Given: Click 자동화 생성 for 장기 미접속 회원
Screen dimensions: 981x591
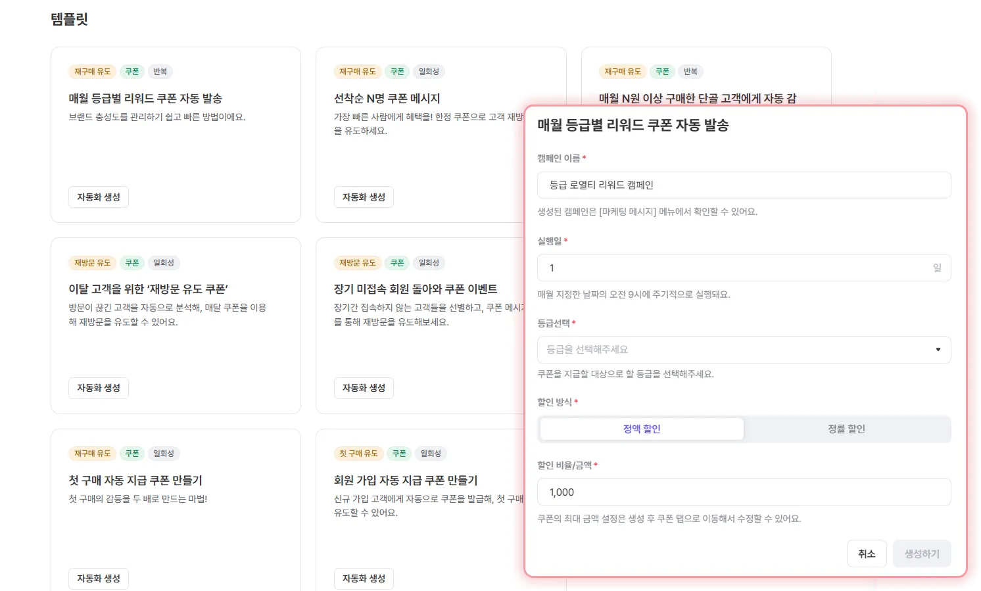Looking at the screenshot, I should tap(364, 388).
